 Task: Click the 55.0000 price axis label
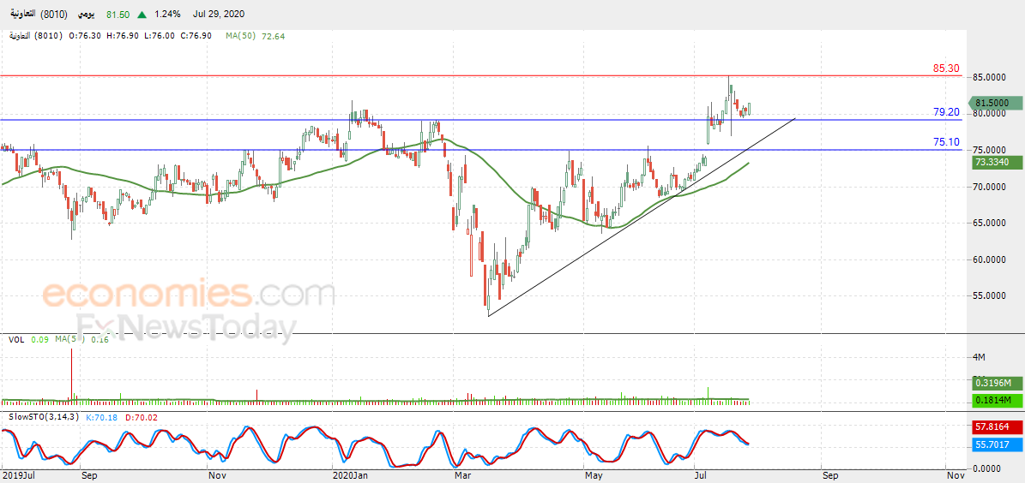click(x=989, y=295)
